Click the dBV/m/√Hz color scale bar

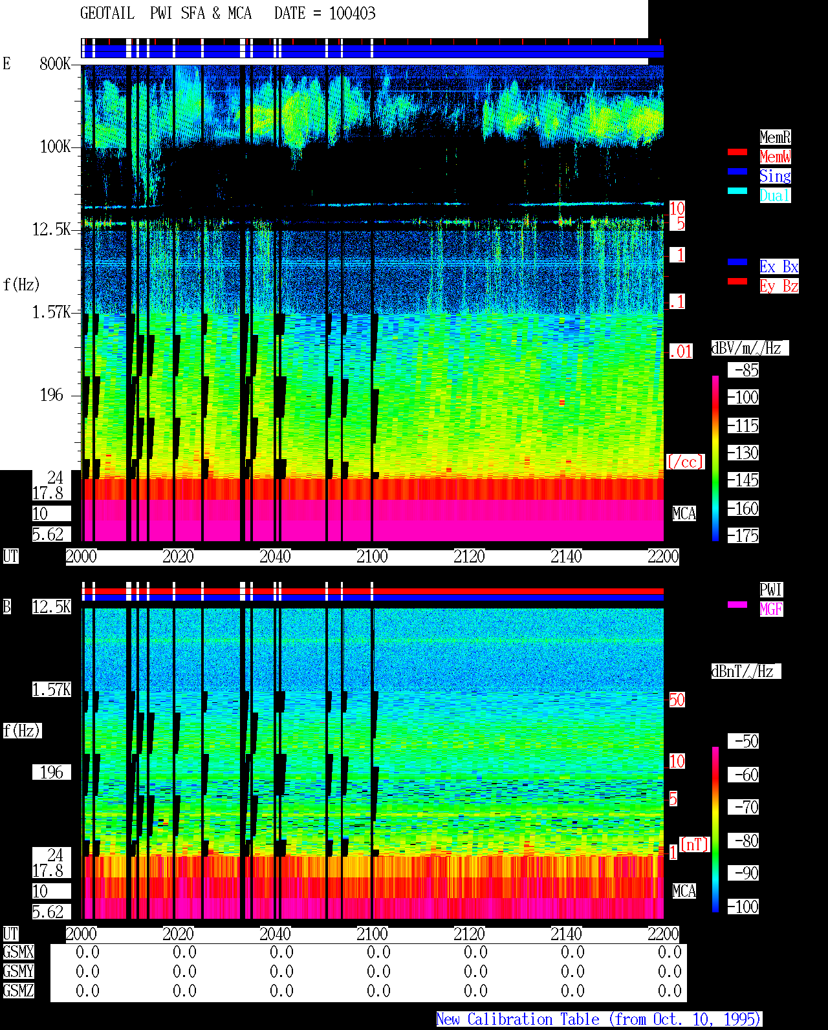tap(715, 458)
